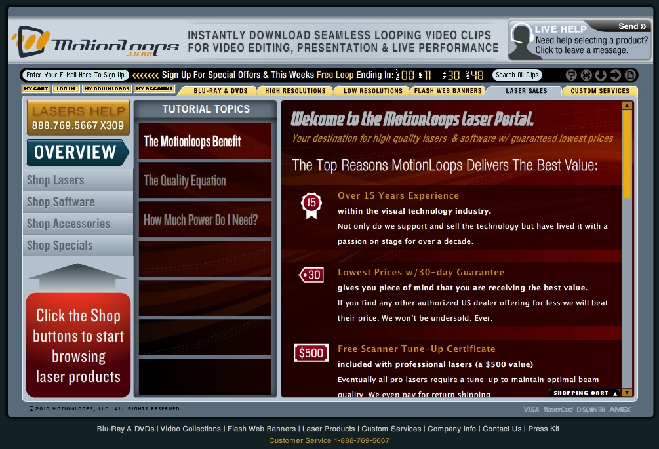Open My Downloads

(x=107, y=88)
